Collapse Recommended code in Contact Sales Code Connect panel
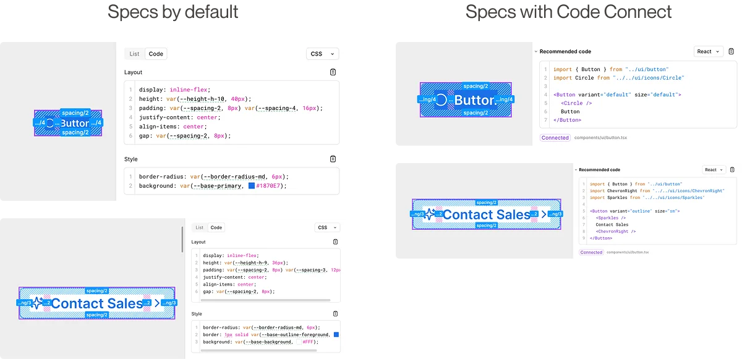The width and height of the screenshot is (742, 359). coord(576,169)
